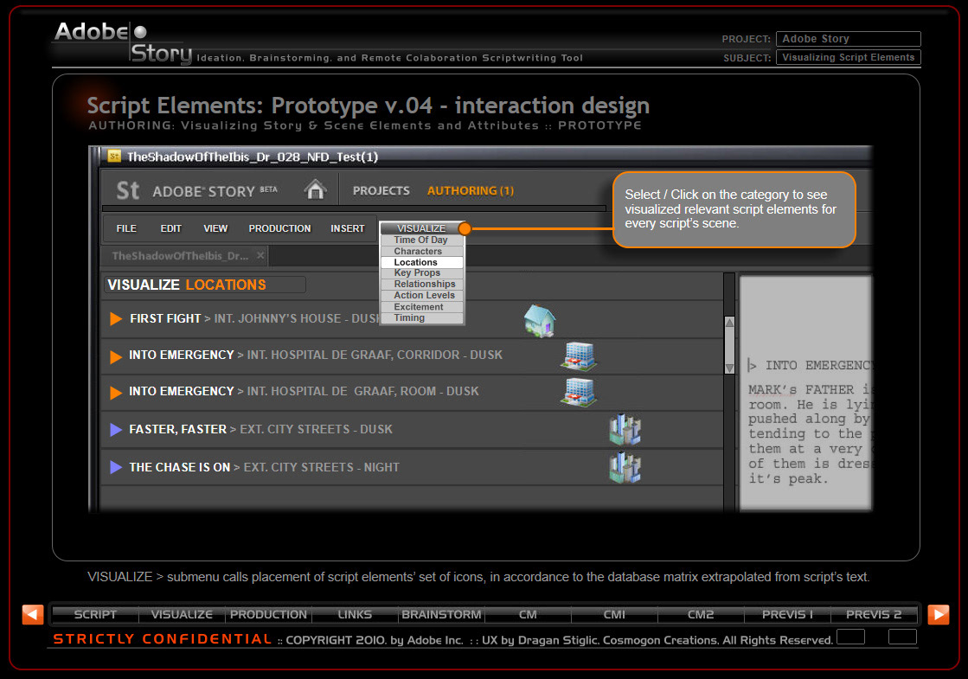Choose Excitement from Visualize menu
Screen dimensions: 968x679
pyautogui.click(x=421, y=307)
